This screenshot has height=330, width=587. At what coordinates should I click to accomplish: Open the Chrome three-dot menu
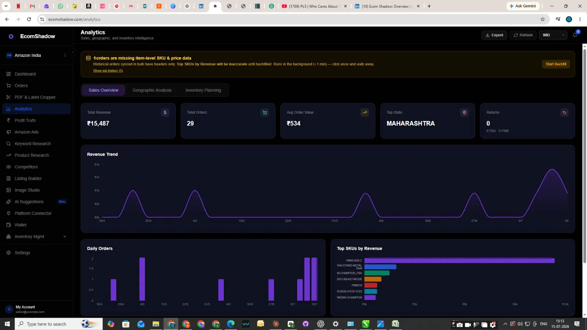point(580,19)
